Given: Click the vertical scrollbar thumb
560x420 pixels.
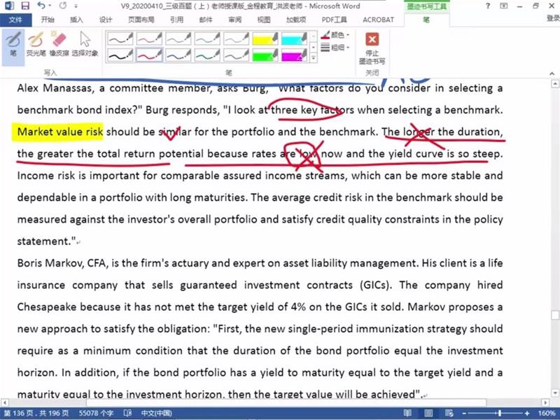Looking at the screenshot, I should (x=555, y=316).
